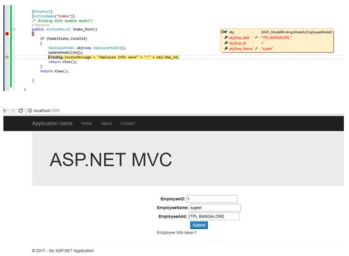Click the UpdateModel(obj); code line
The image size is (349, 256).
[x=66, y=53]
